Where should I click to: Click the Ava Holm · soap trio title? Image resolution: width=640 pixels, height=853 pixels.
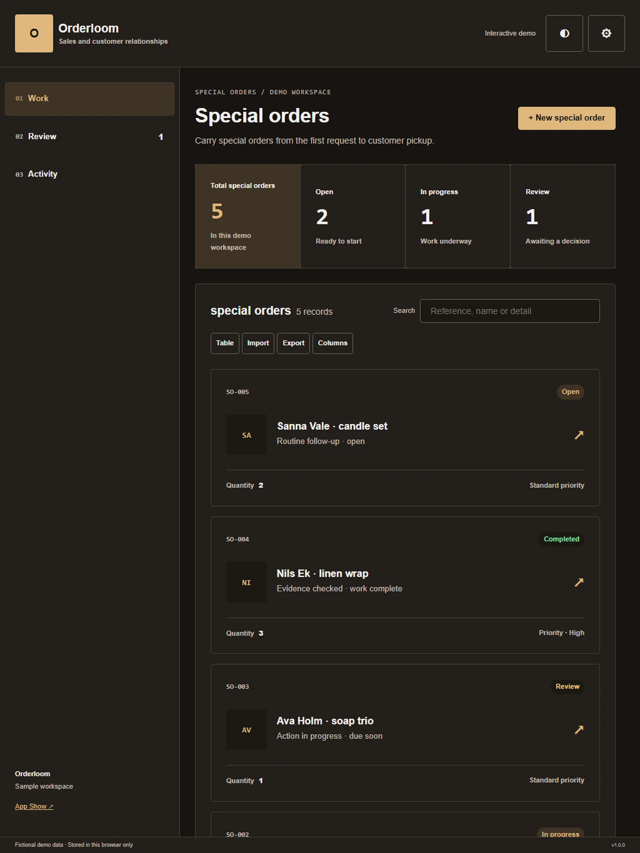[325, 721]
